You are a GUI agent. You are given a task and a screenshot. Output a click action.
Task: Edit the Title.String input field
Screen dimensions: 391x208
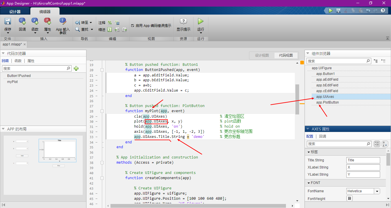click(x=363, y=160)
